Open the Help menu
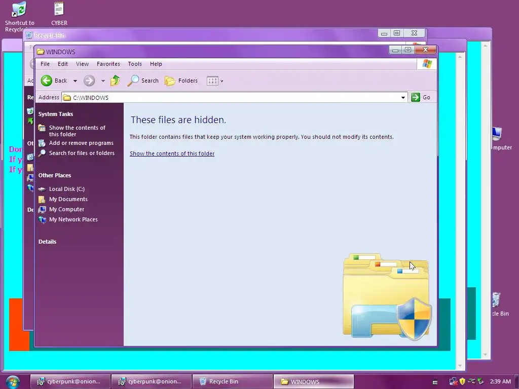The width and height of the screenshot is (519, 389). 156,64
